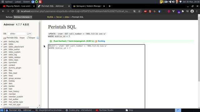Click the Ekspor icon in sidebar

[x=27, y=38]
